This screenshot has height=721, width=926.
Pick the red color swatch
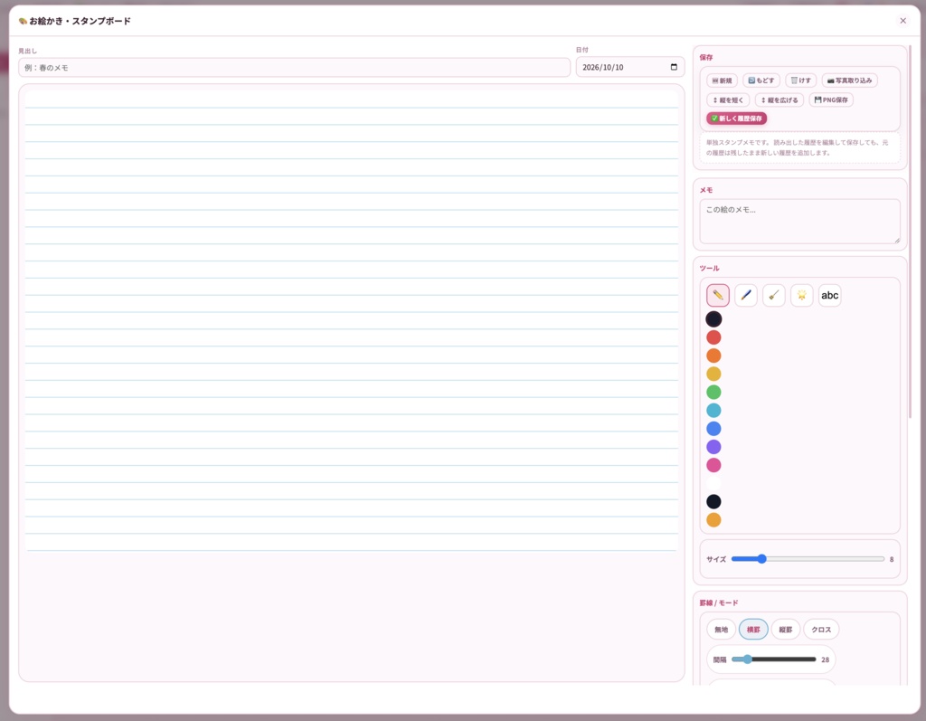713,337
